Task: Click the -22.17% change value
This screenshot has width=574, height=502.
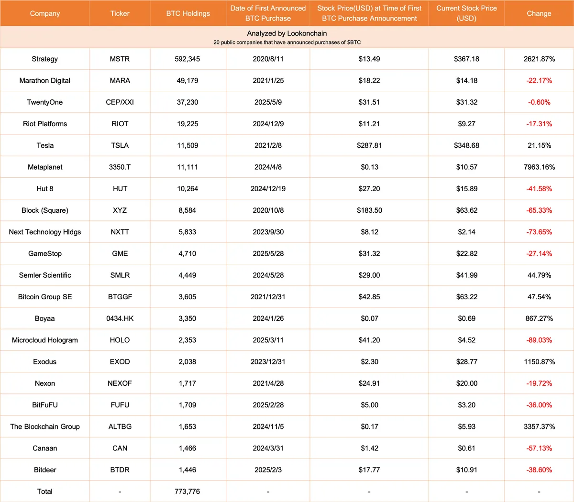Action: point(539,80)
